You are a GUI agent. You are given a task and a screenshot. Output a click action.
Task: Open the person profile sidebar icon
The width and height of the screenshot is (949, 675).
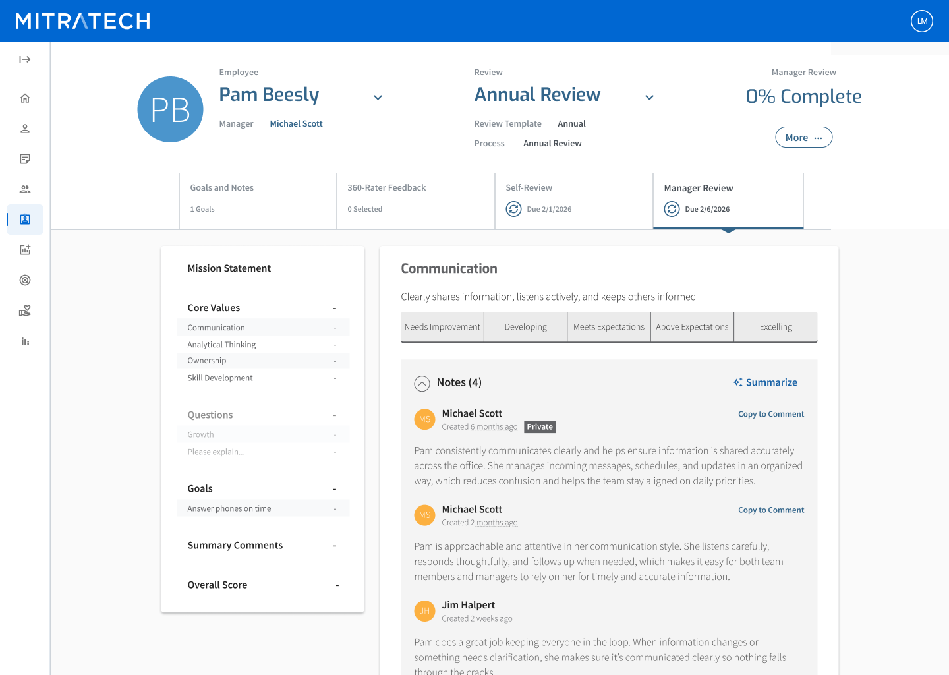[25, 129]
